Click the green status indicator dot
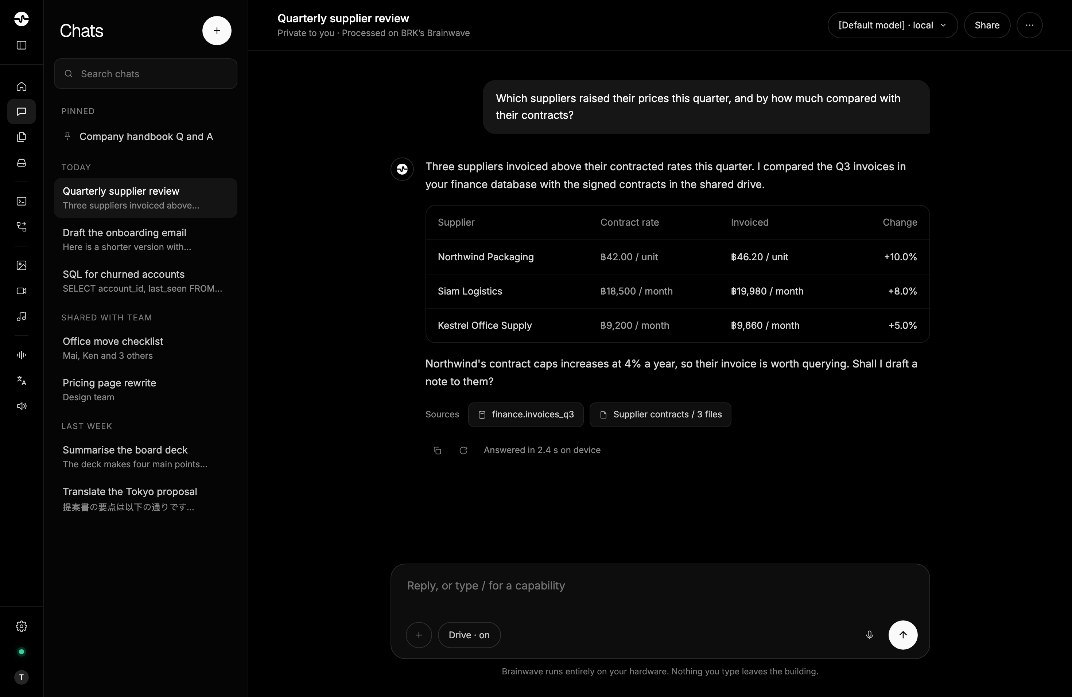Viewport: 1072px width, 697px height. (x=21, y=652)
